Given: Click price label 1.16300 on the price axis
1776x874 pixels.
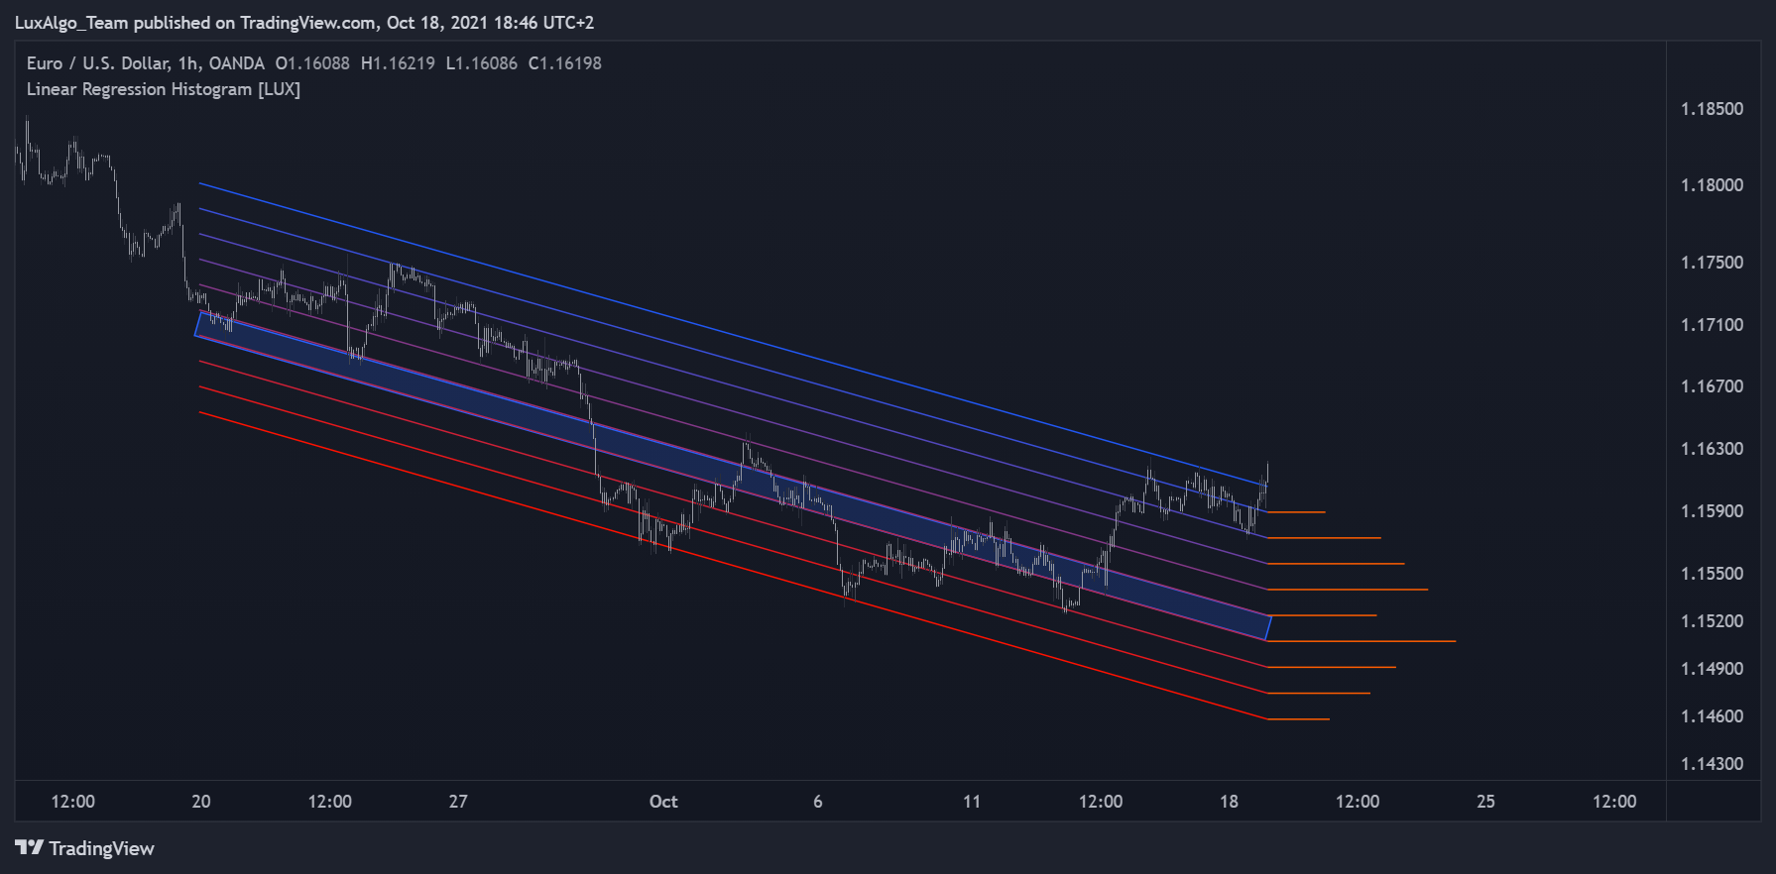Looking at the screenshot, I should click(1712, 449).
